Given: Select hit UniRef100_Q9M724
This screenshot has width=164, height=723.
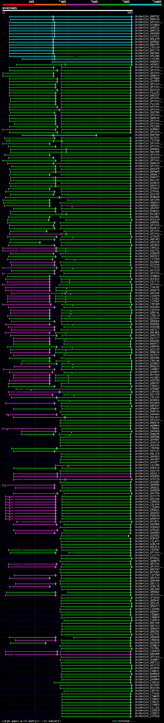Looking at the screenshot, I should pyautogui.click(x=147, y=31).
